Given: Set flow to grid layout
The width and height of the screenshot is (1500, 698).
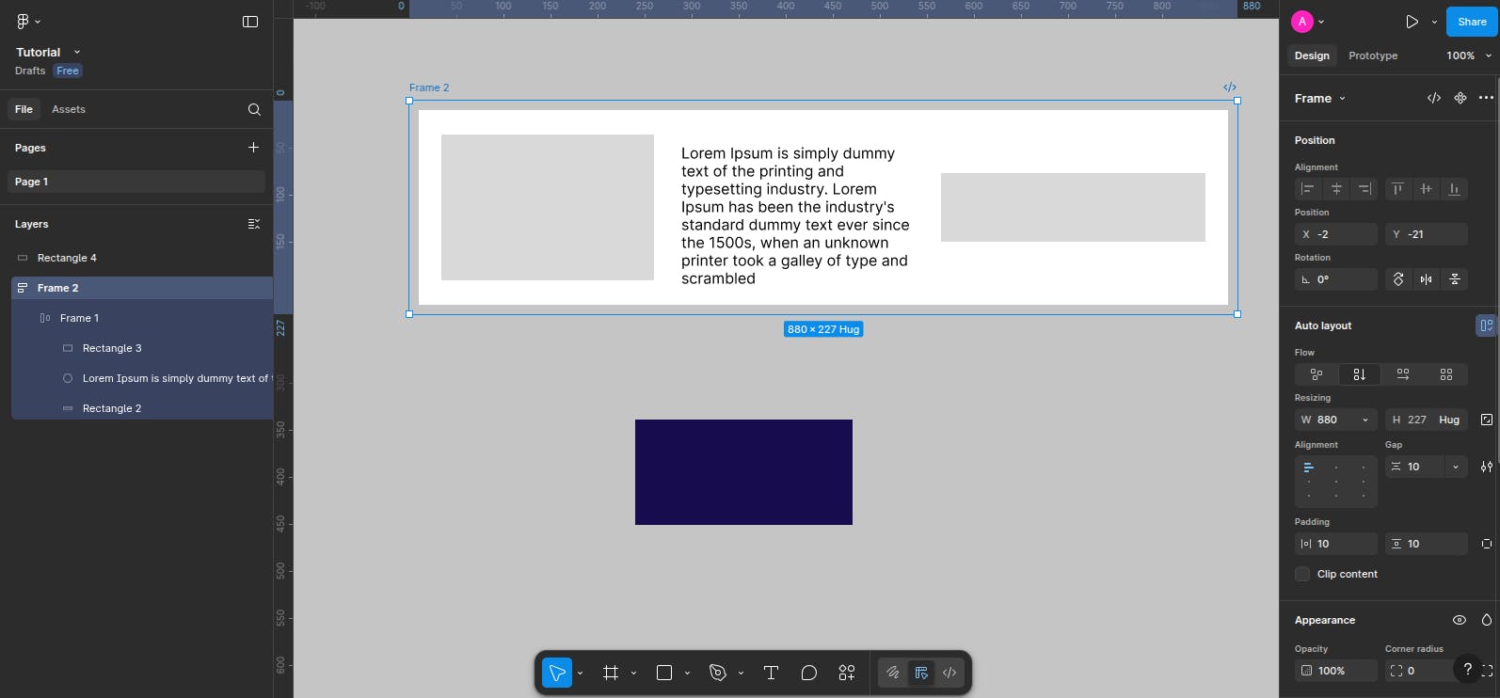Looking at the screenshot, I should (1446, 374).
